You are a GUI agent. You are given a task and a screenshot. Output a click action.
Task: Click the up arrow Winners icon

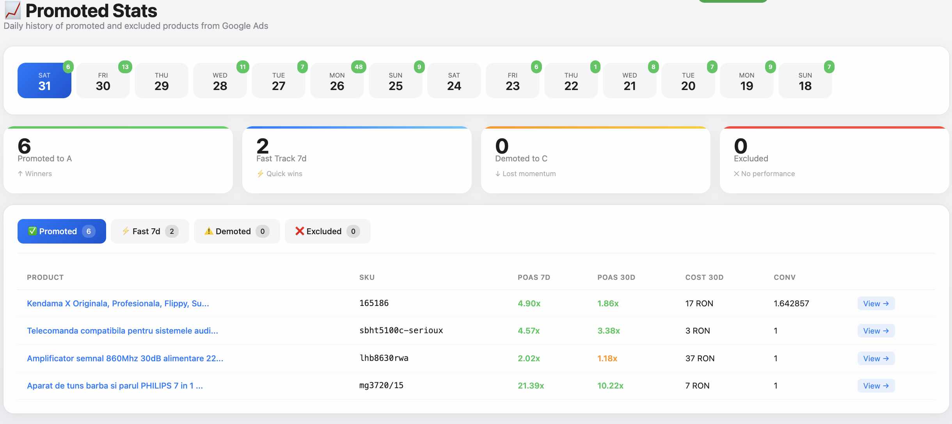21,174
